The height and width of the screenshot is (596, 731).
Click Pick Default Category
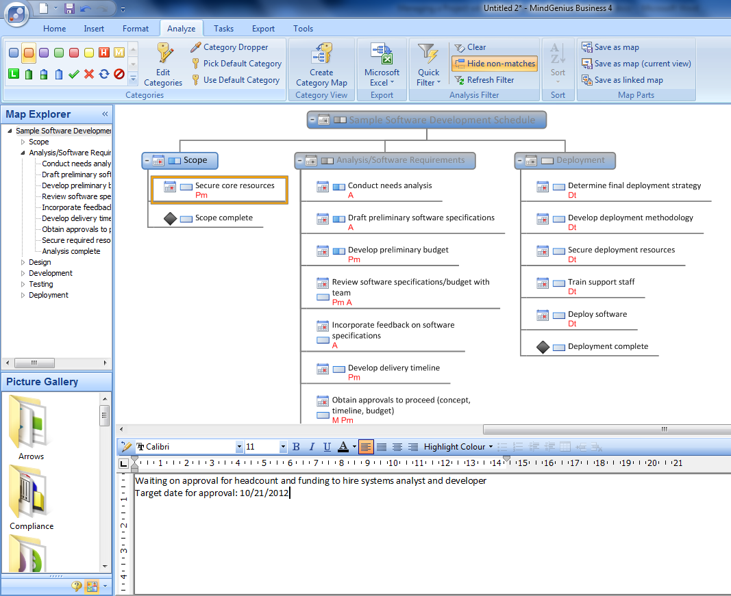236,64
